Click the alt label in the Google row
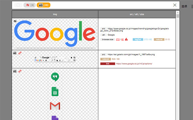Image resolution: width=193 pixels, height=120 pixels. click(103, 35)
